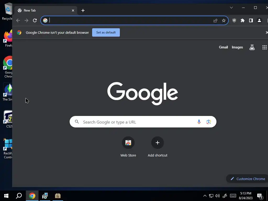
Task: Open the computer setup taskbar app
Action: click(45, 196)
